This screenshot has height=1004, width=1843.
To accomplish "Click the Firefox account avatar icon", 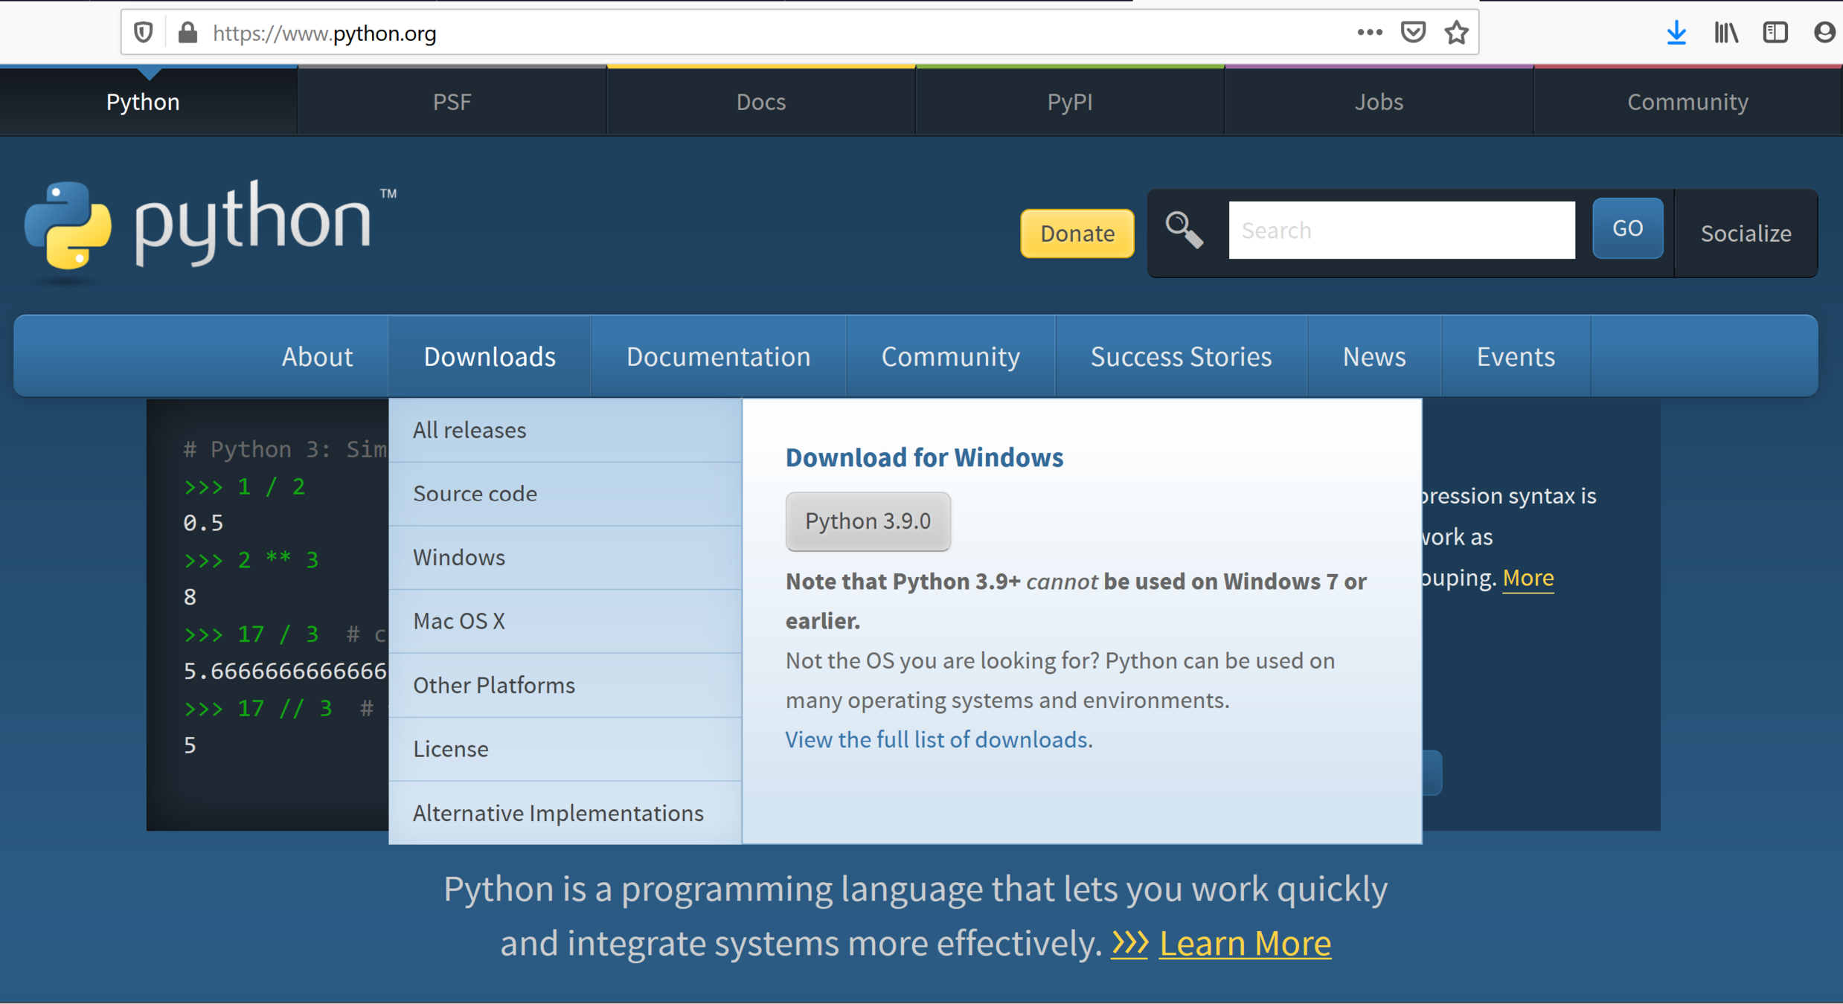I will [1824, 33].
